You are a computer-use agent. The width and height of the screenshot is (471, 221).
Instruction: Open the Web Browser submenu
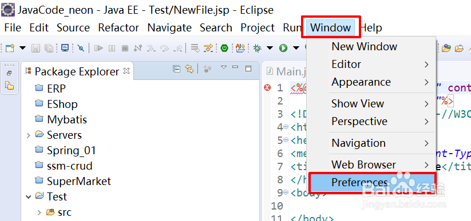tap(371, 164)
